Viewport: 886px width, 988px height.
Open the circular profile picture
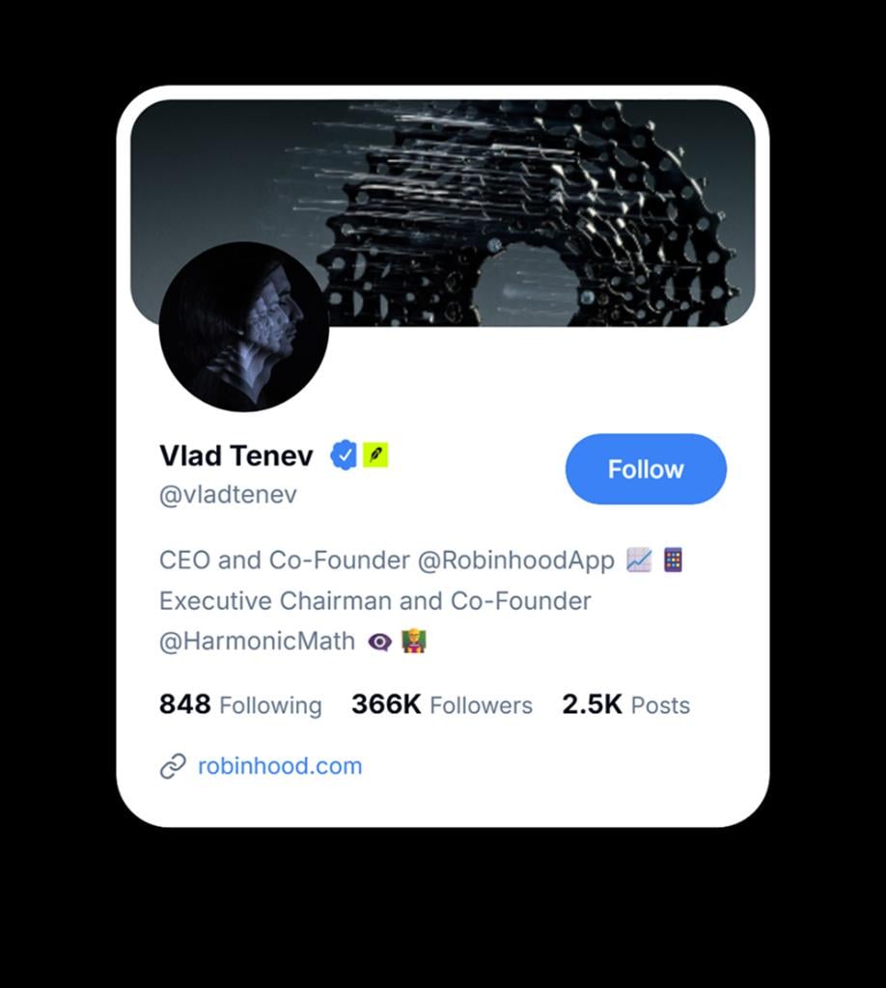coord(244,326)
